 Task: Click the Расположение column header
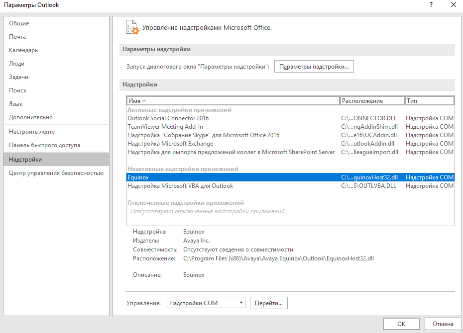(x=372, y=101)
